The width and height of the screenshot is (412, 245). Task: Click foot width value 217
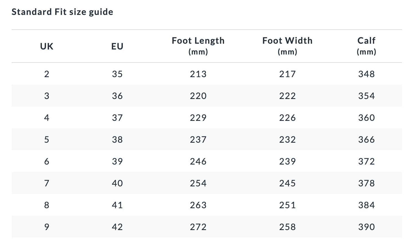pyautogui.click(x=287, y=74)
